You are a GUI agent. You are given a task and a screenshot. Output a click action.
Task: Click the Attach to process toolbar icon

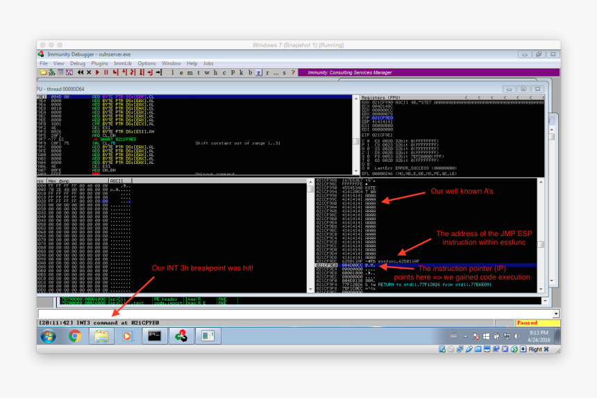[51, 72]
